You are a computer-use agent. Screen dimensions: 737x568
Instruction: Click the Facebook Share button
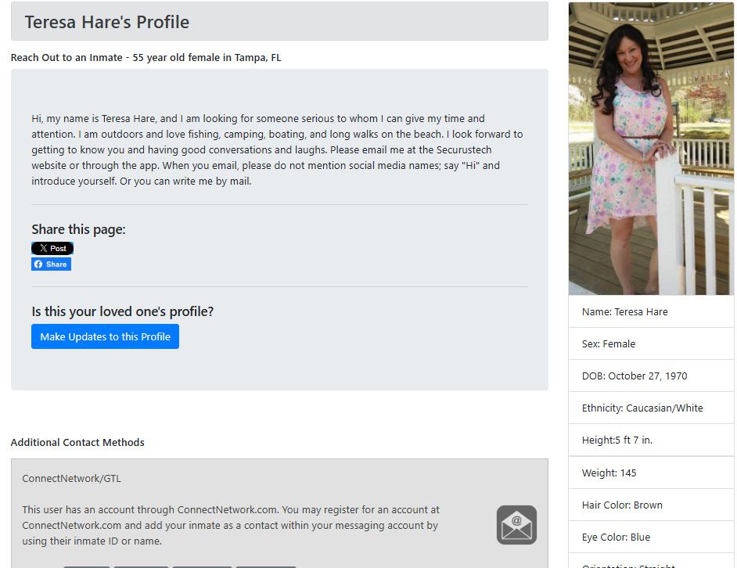(x=51, y=264)
